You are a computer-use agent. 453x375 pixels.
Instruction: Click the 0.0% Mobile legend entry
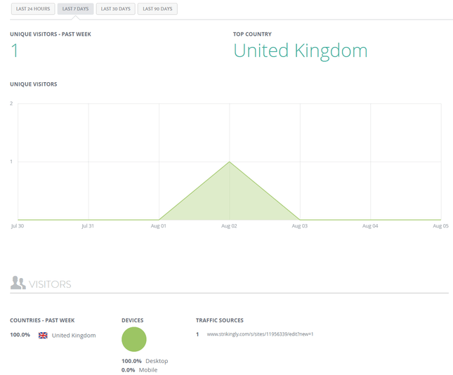coord(140,370)
